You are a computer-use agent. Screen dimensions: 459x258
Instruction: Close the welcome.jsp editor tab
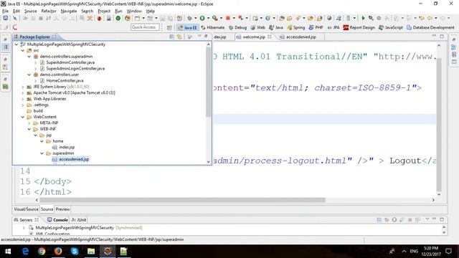click(x=270, y=37)
